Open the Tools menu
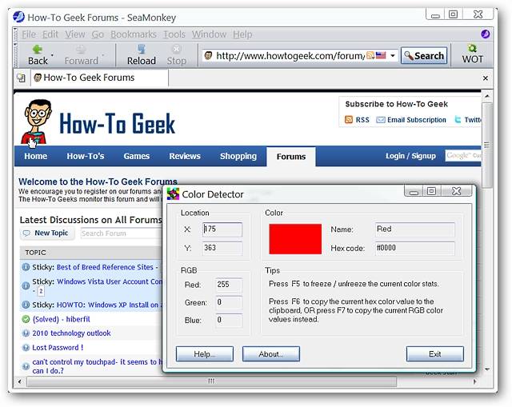The height and width of the screenshot is (407, 512). click(x=174, y=34)
